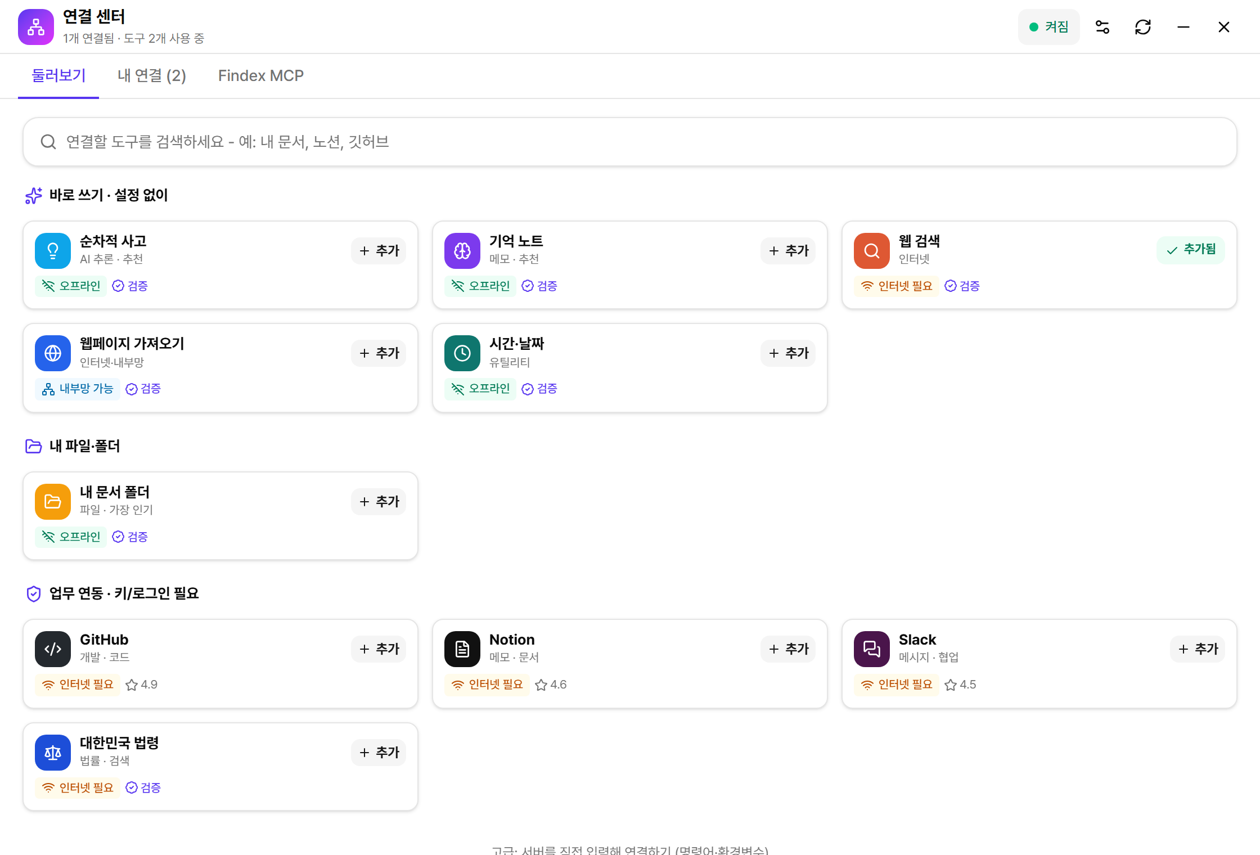
Task: Click the Slack chat bubbles icon
Action: click(872, 649)
